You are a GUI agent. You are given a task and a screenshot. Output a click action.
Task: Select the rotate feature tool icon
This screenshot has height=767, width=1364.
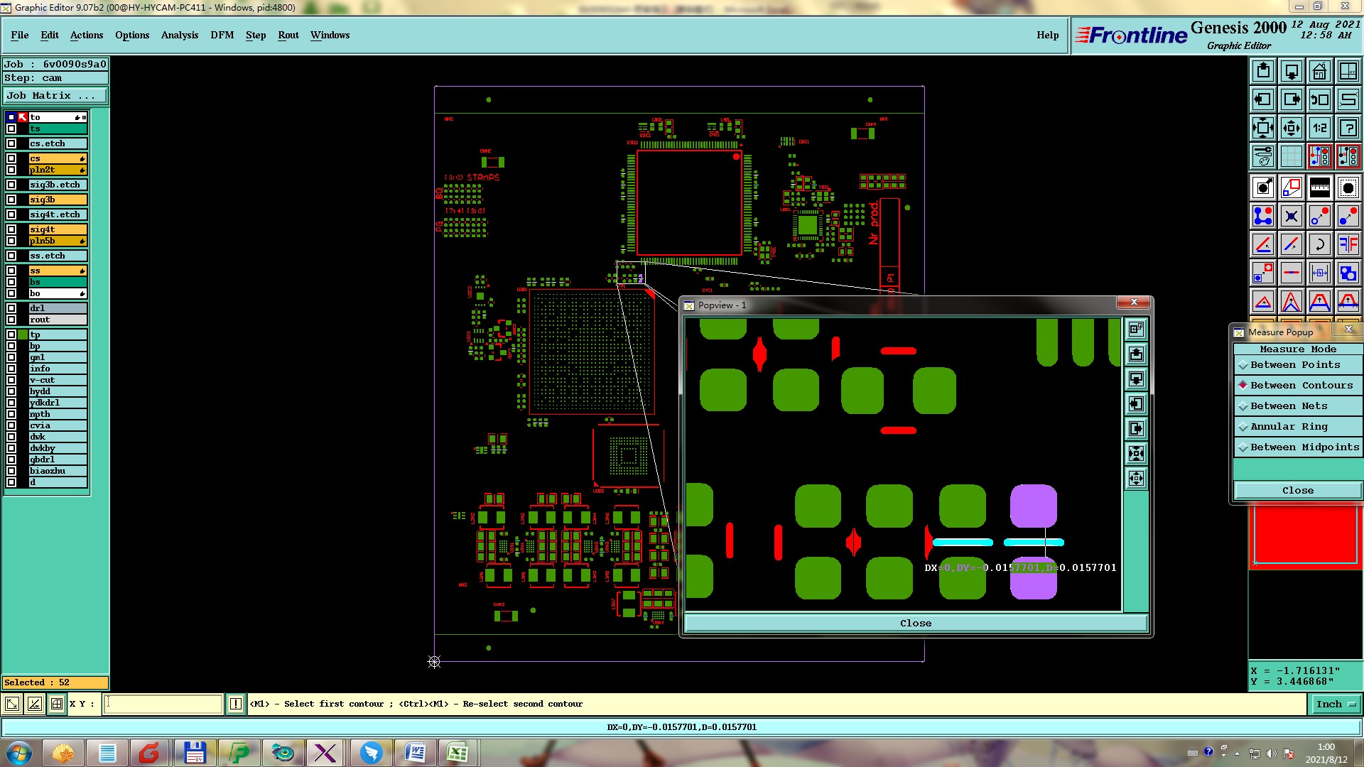[1319, 245]
